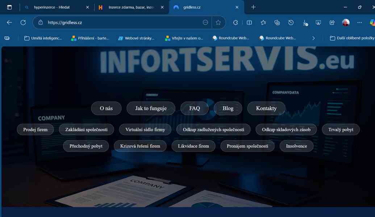Toggle Split screen view icon
The height and width of the screenshot is (217, 375).
click(x=249, y=22)
